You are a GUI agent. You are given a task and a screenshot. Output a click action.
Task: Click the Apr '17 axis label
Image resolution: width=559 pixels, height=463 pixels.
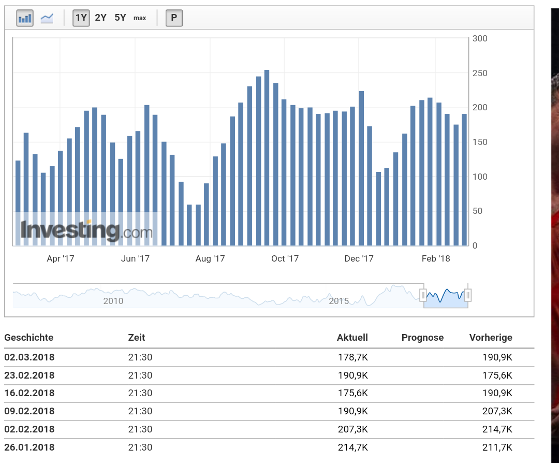click(x=60, y=258)
